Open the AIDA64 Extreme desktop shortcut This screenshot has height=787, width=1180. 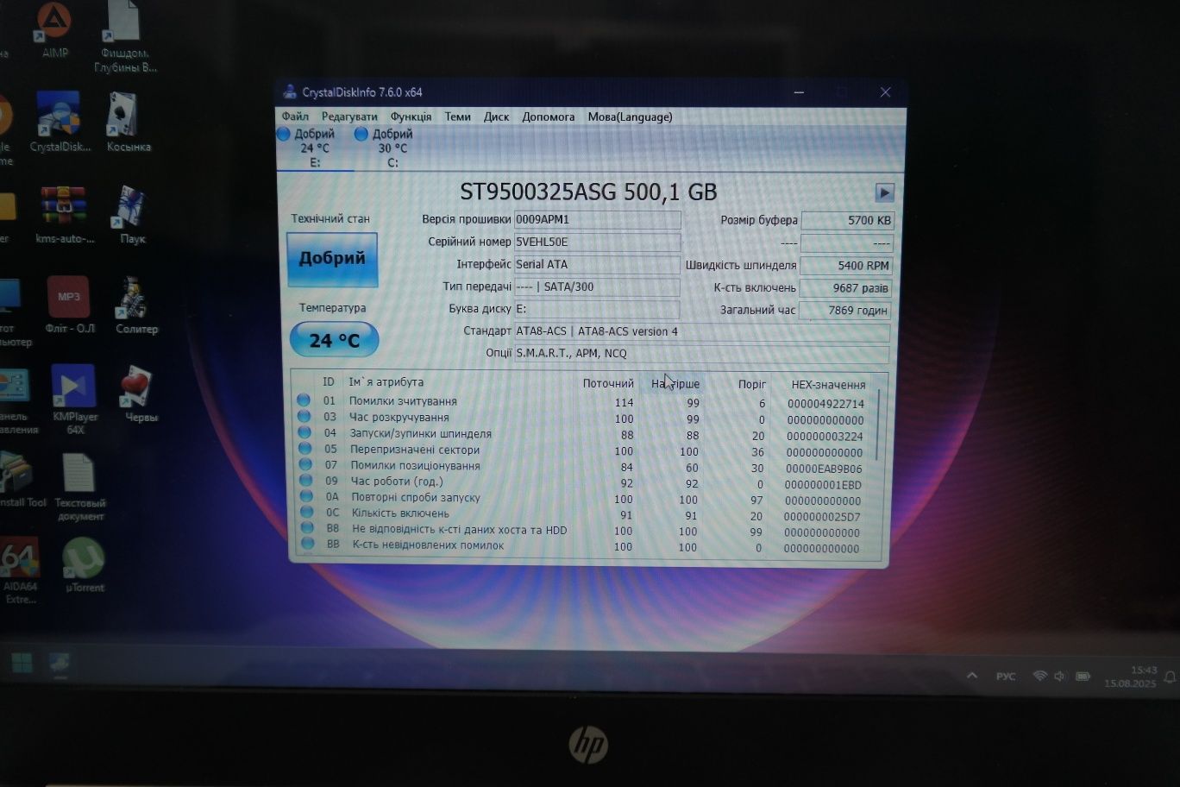point(20,571)
